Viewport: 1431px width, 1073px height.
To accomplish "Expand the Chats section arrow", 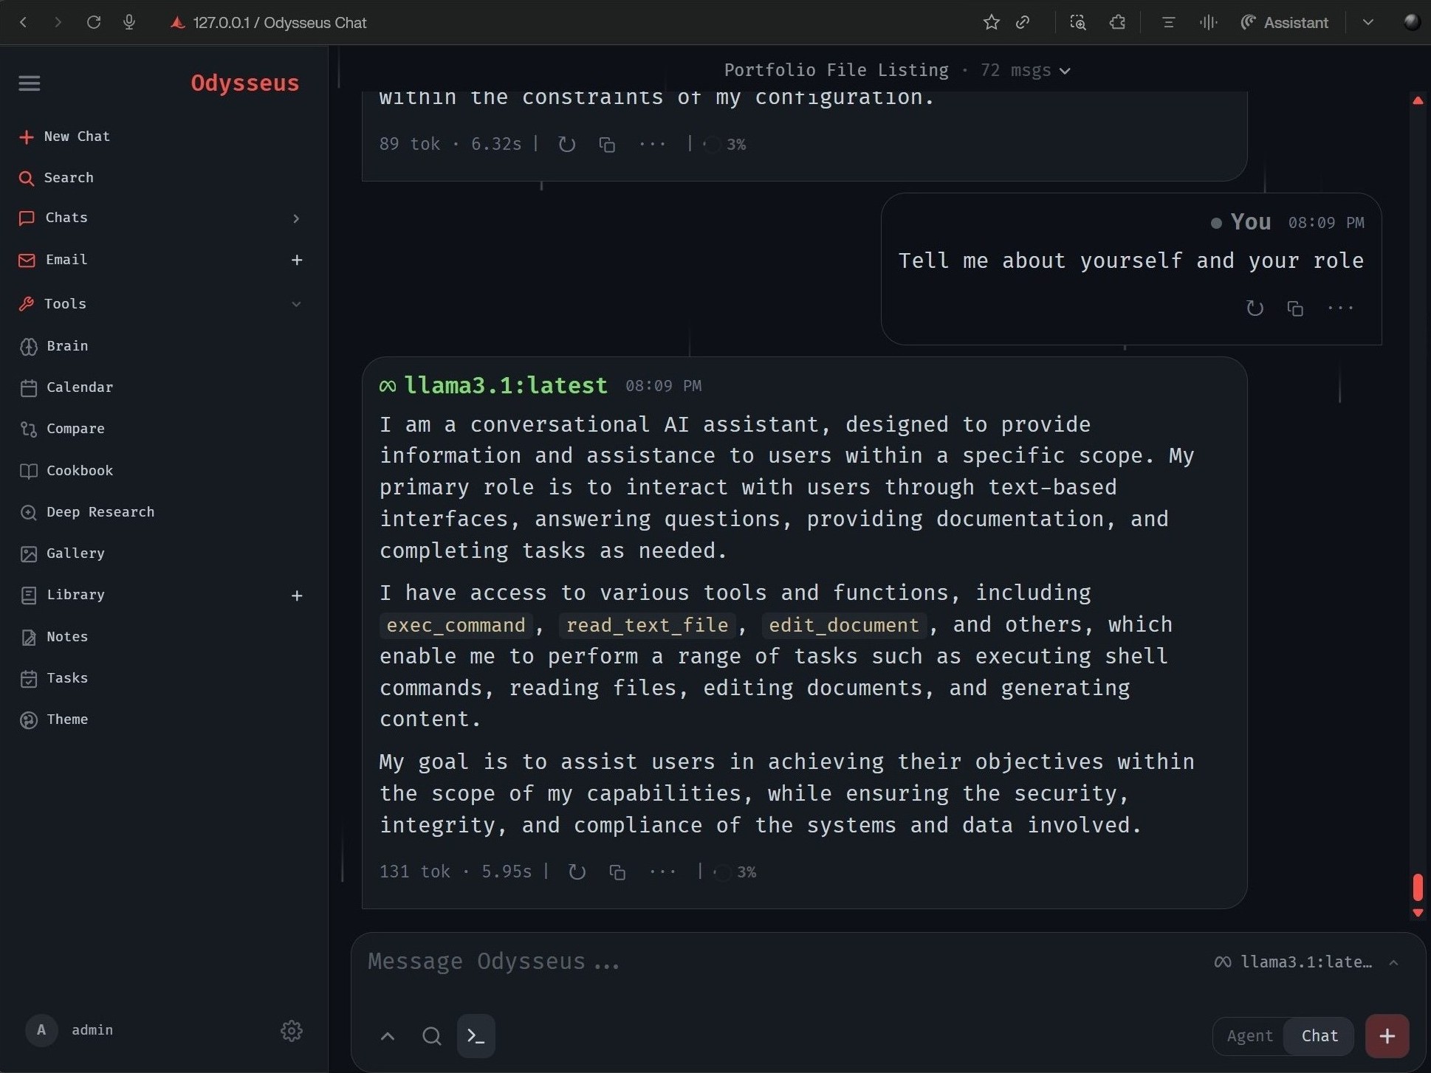I will click(x=296, y=218).
